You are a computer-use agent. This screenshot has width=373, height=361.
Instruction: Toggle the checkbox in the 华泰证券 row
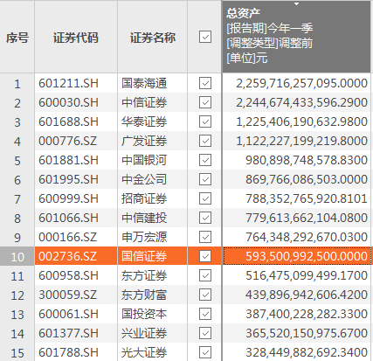point(205,121)
